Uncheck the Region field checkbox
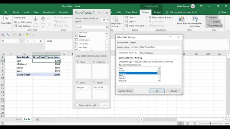Viewport: 230px width, 129px height. [77, 36]
